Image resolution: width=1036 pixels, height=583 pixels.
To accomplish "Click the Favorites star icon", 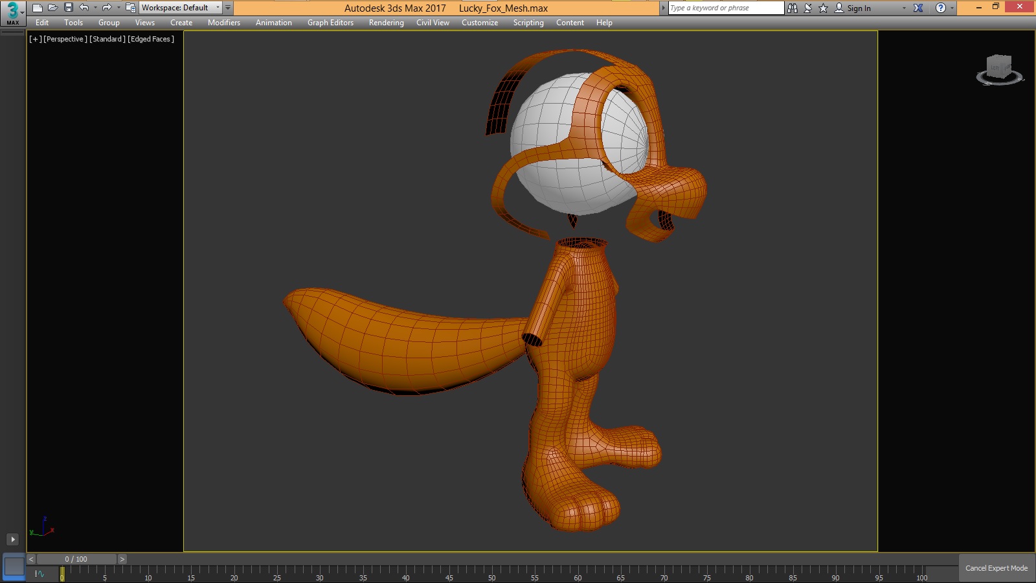I will click(x=823, y=8).
